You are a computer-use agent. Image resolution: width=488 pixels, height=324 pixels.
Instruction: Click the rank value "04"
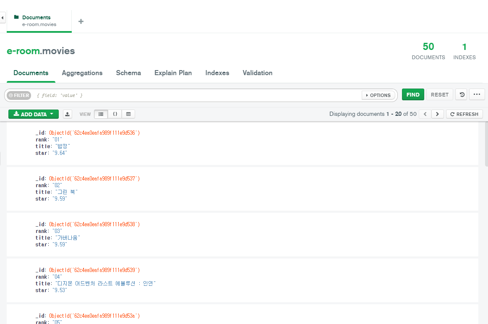pos(57,277)
